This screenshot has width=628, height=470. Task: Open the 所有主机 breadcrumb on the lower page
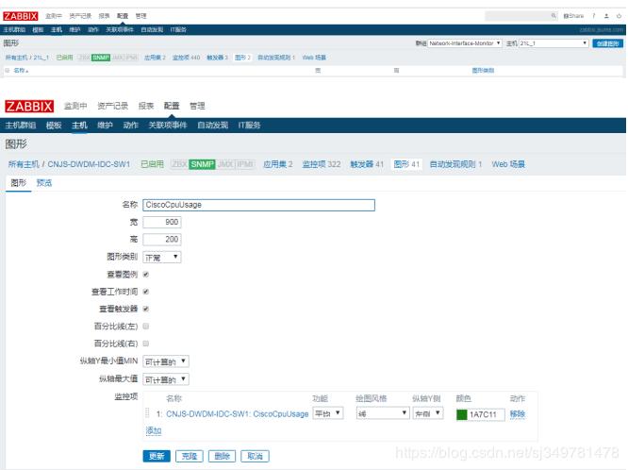pyautogui.click(x=24, y=164)
